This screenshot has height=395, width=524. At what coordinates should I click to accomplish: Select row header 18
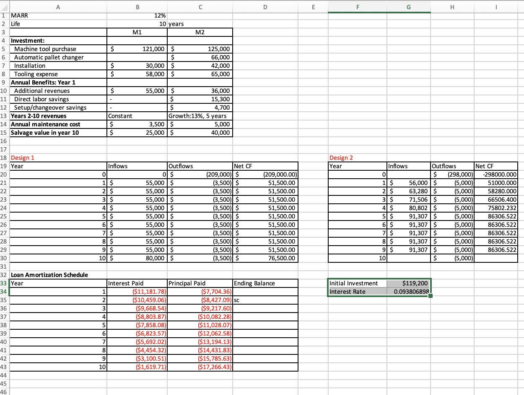point(4,158)
